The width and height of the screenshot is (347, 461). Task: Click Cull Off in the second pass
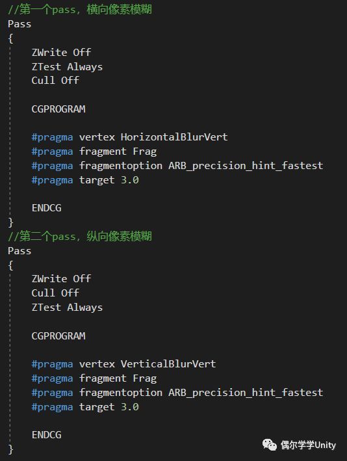click(x=55, y=293)
